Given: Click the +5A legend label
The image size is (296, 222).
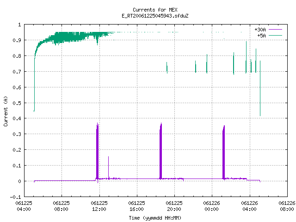Looking at the screenshot, I should coord(261,36).
